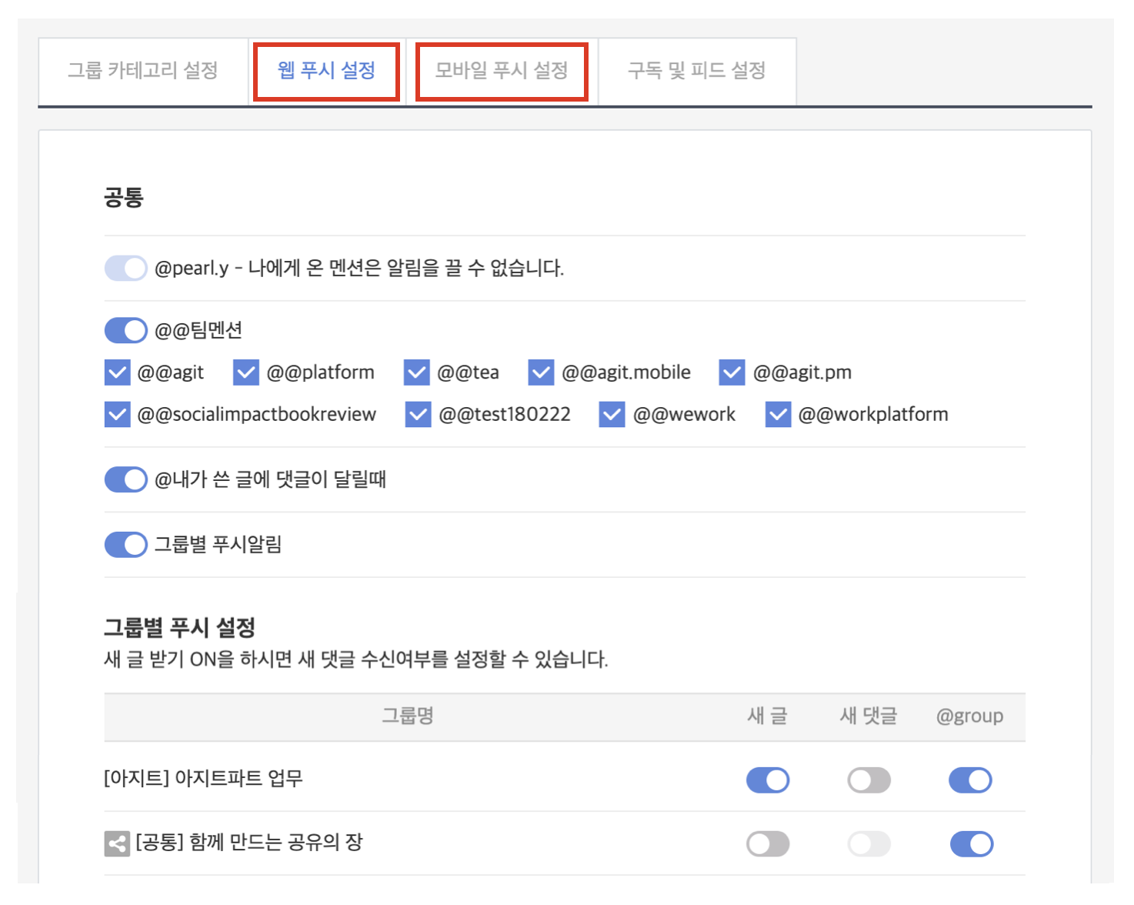Switch to the 웹 푸시 설정 tab
1134x905 pixels.
point(326,71)
